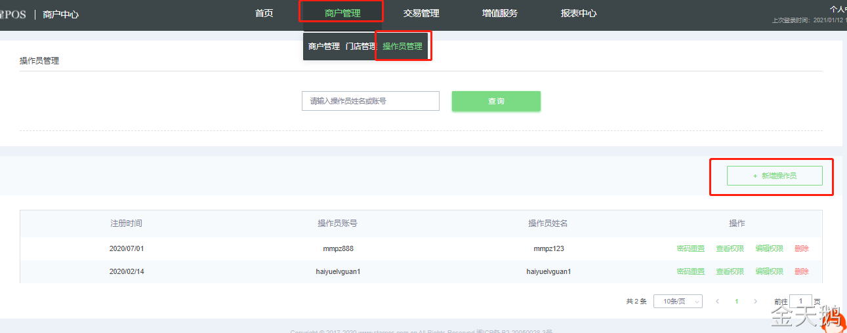Open the 增值服务 top menu
847x333 pixels.
pyautogui.click(x=500, y=13)
